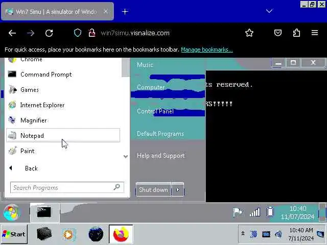Image resolution: width=327 pixels, height=245 pixels.
Task: Reload the page with the refresh icon
Action: click(x=49, y=33)
